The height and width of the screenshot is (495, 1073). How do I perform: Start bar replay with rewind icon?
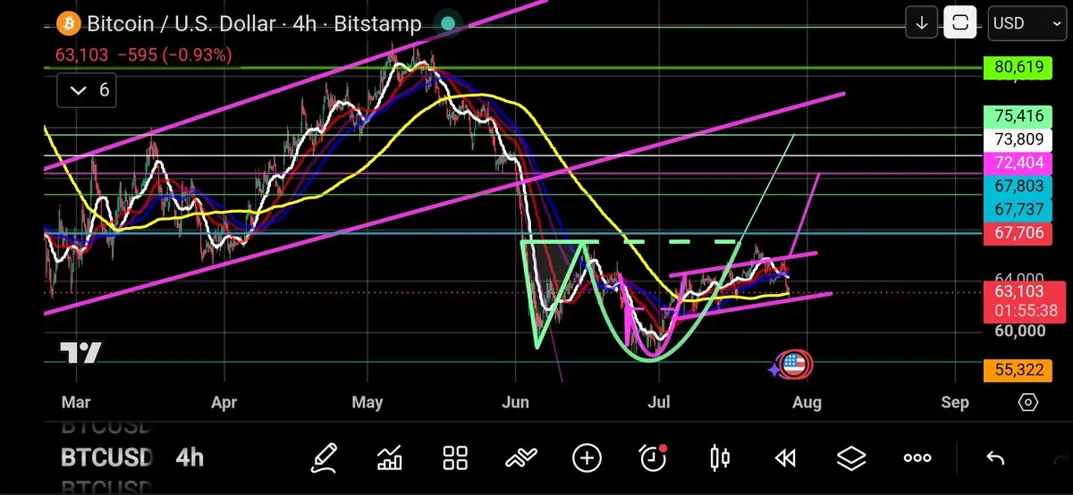785,458
